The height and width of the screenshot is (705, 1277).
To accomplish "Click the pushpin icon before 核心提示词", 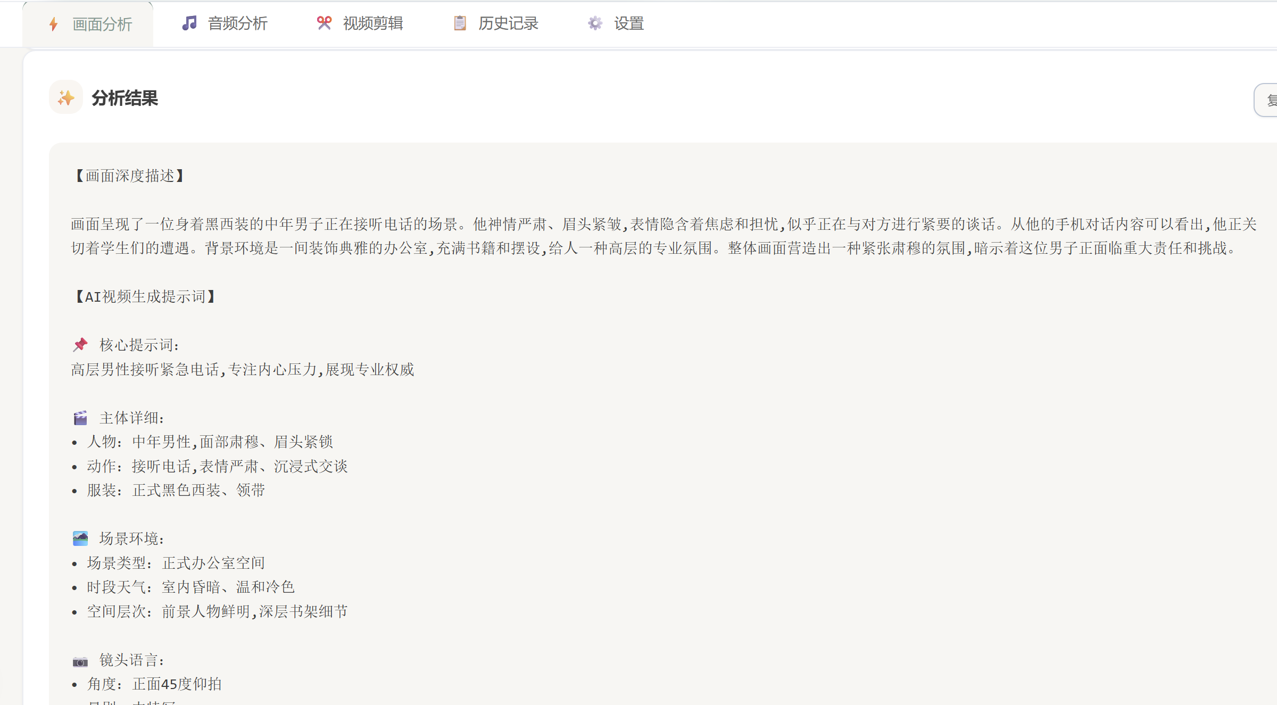I will (x=80, y=344).
